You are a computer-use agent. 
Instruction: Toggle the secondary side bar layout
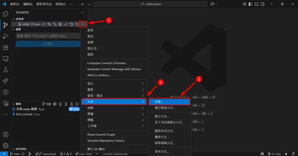pos(263,4)
